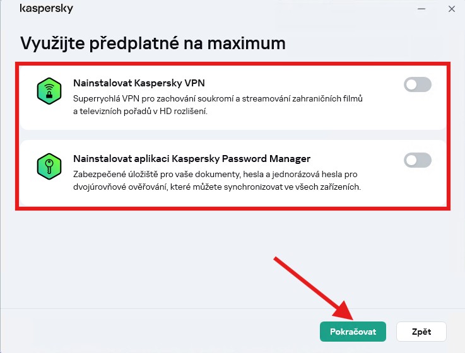Click the Kaspersky VPN hexagon icon
465x353 pixels.
click(x=48, y=92)
